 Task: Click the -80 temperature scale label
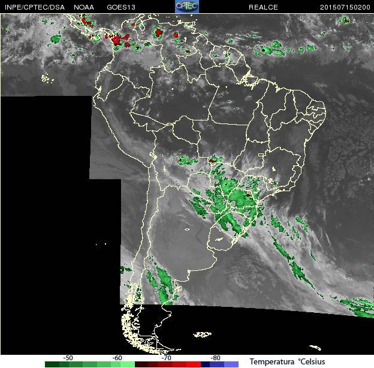tap(215, 358)
